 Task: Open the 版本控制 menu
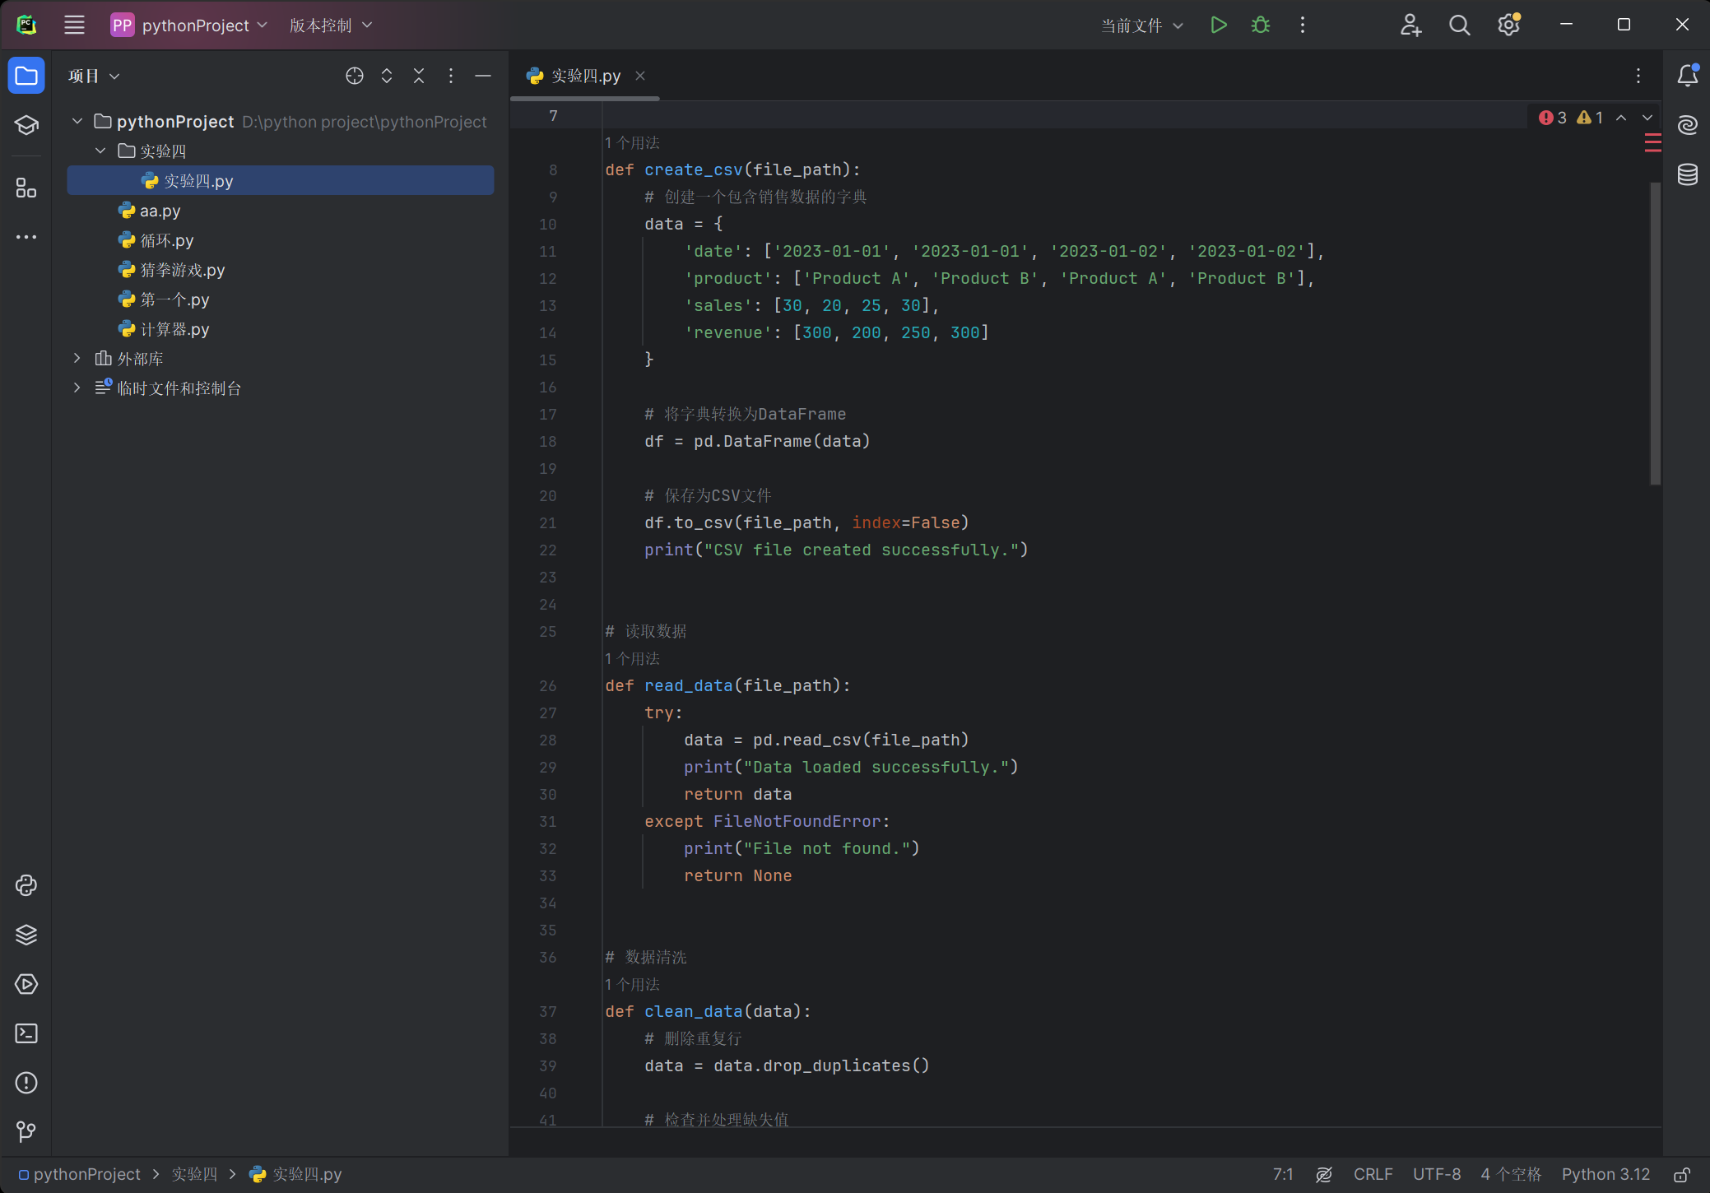[x=331, y=26]
